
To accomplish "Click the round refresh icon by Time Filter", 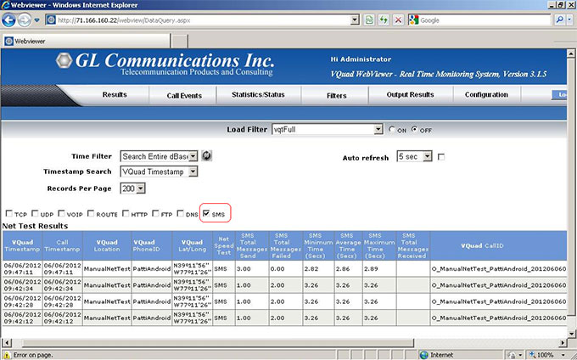I will 207,155.
